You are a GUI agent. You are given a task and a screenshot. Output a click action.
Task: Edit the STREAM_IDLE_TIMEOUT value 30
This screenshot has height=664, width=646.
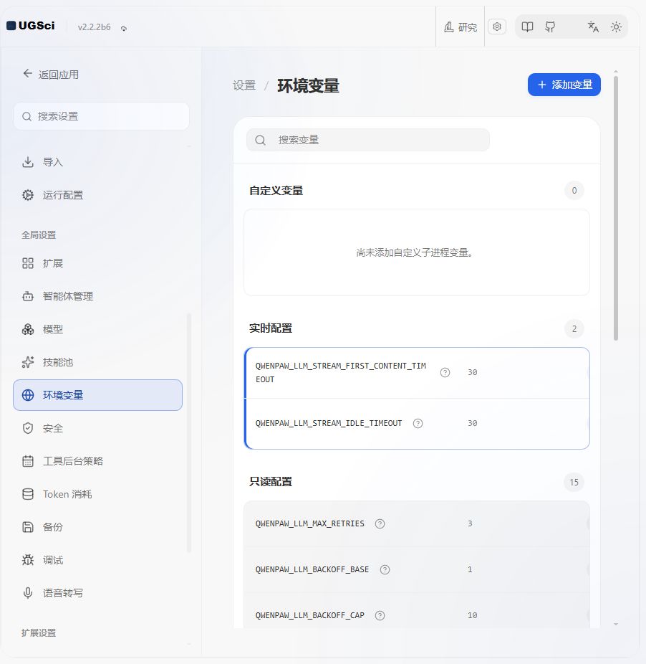[473, 423]
